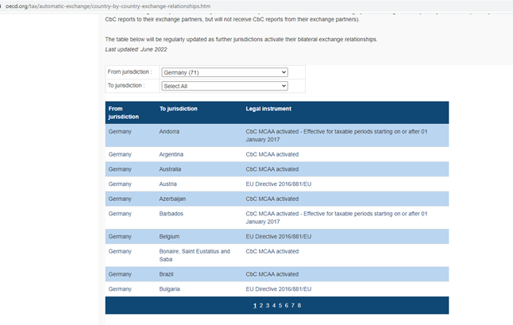Go to page 3 of results
513x325 pixels.
click(268, 305)
